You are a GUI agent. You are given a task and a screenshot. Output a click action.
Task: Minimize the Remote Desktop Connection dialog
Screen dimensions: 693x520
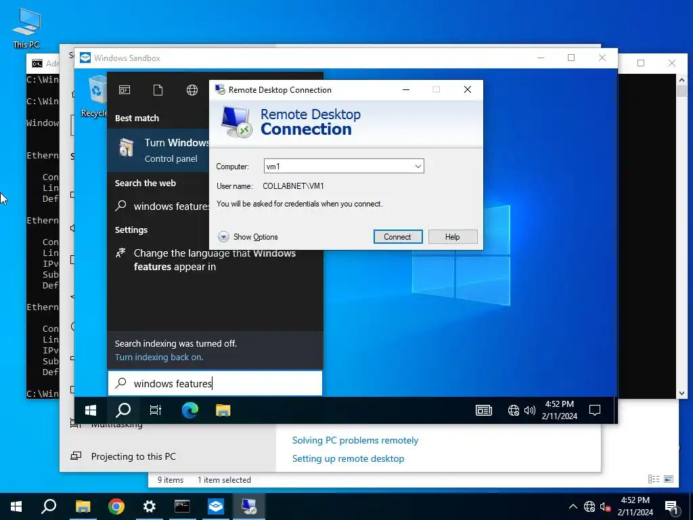tap(406, 89)
